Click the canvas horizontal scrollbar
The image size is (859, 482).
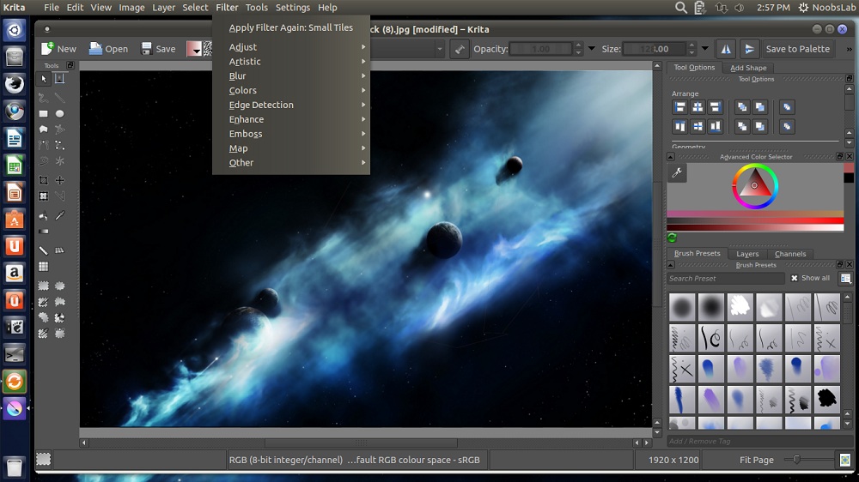[360, 443]
